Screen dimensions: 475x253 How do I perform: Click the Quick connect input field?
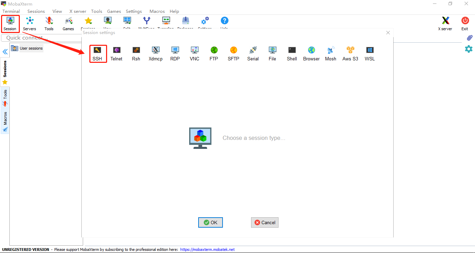(42, 38)
